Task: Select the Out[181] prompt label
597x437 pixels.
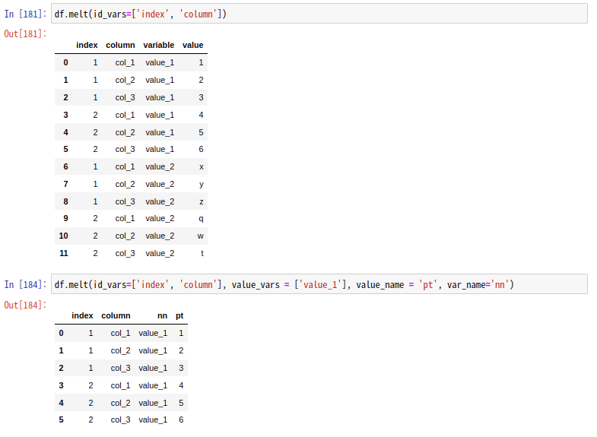Action: (25, 34)
